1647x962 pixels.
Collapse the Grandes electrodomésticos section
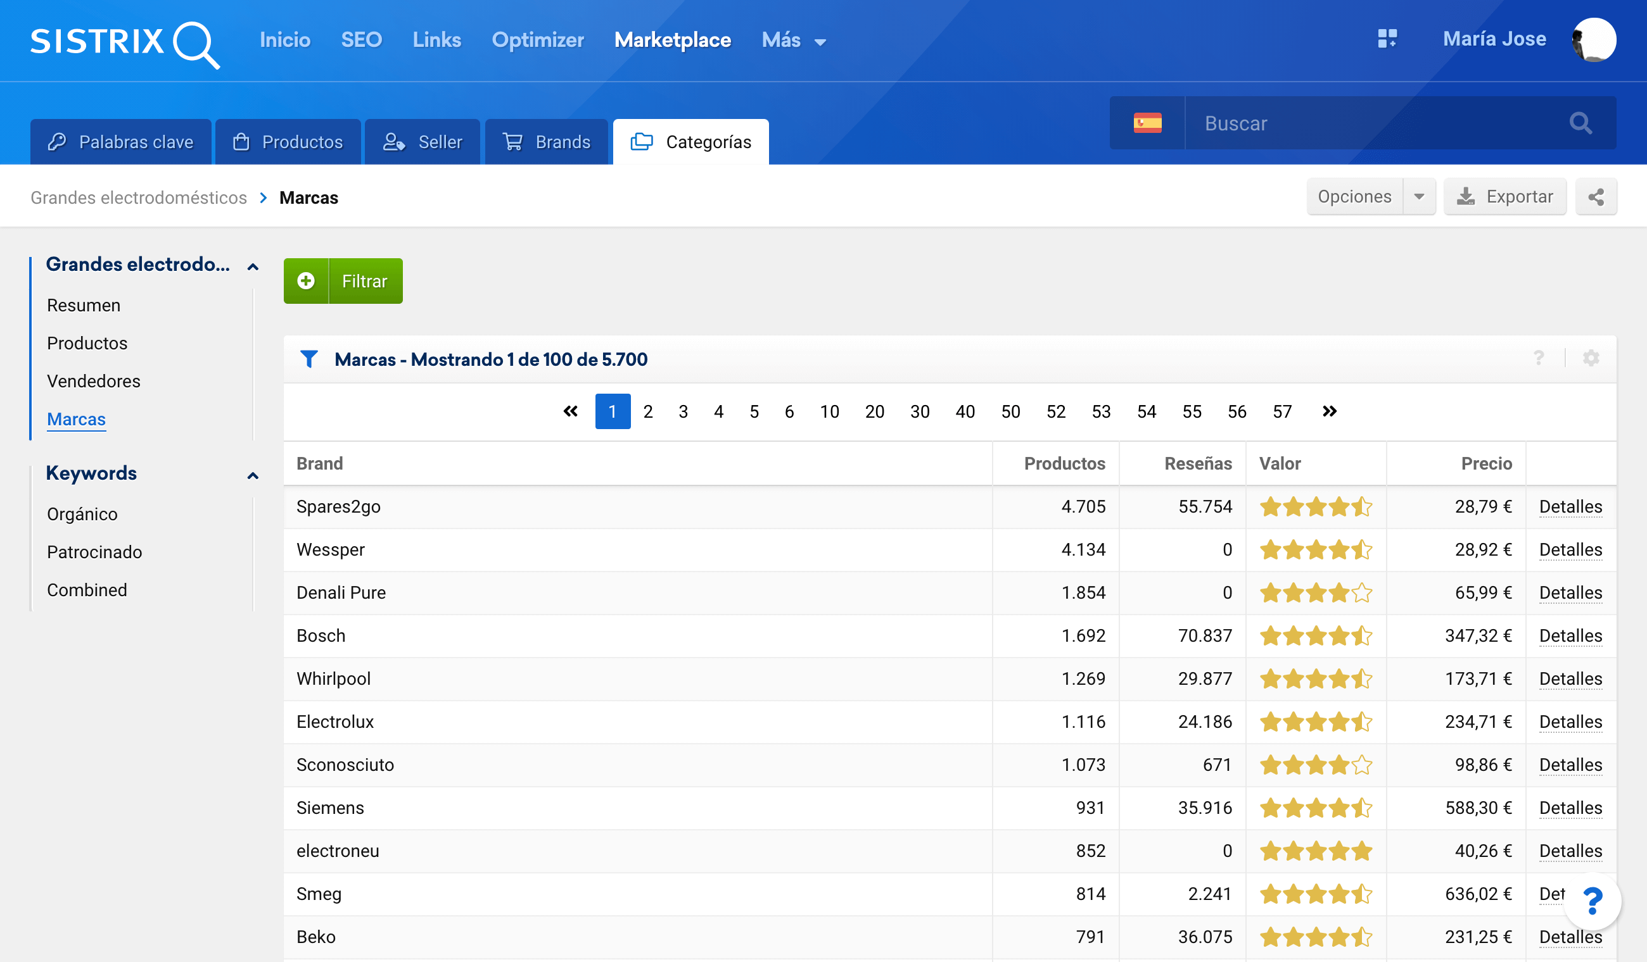click(x=253, y=266)
